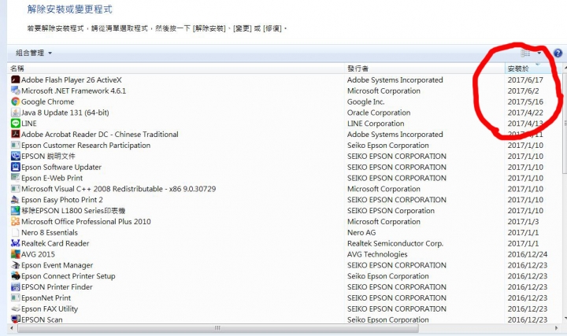Click the Google Chrome icon
Image resolution: width=567 pixels, height=336 pixels.
15,102
